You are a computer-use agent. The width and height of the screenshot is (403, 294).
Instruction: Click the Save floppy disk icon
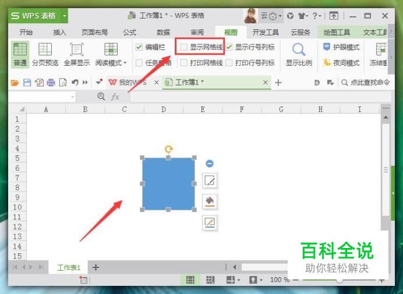point(27,83)
